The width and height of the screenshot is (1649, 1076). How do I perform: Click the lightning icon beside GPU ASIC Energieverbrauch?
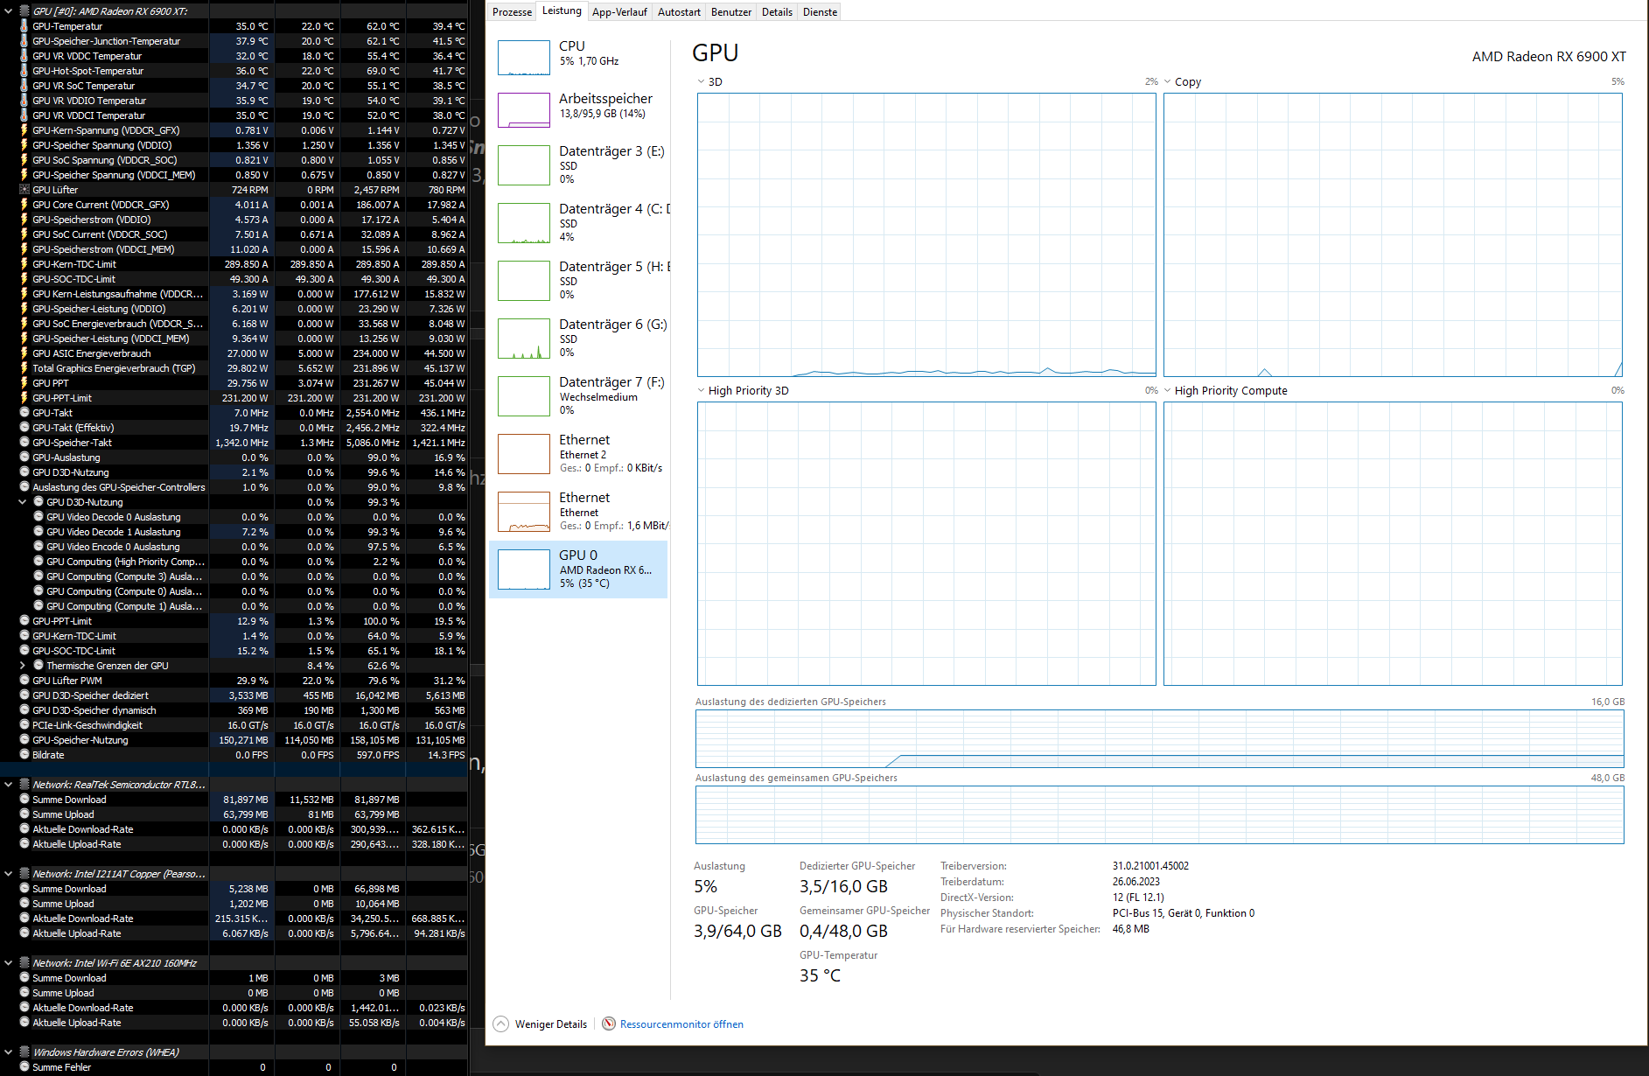[x=24, y=353]
